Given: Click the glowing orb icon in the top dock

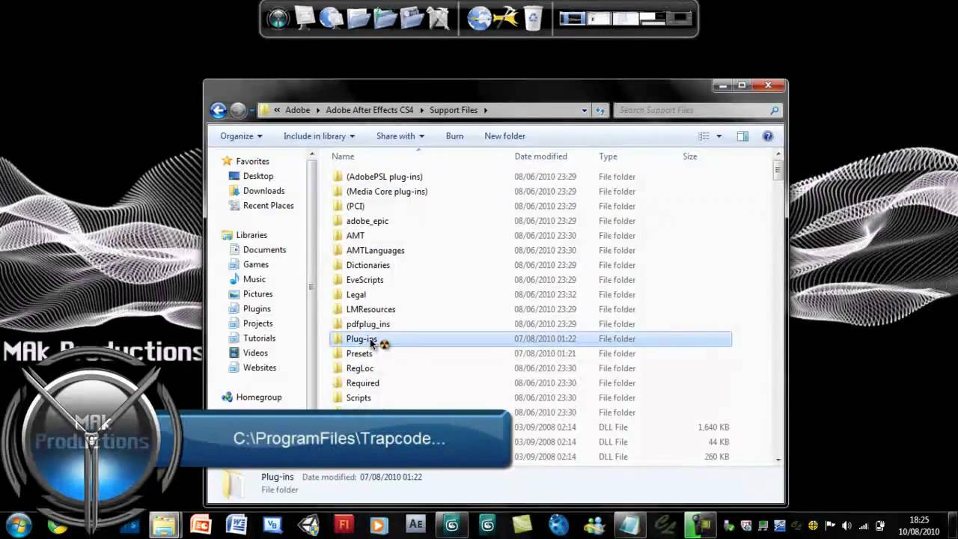Looking at the screenshot, I should click(x=278, y=19).
